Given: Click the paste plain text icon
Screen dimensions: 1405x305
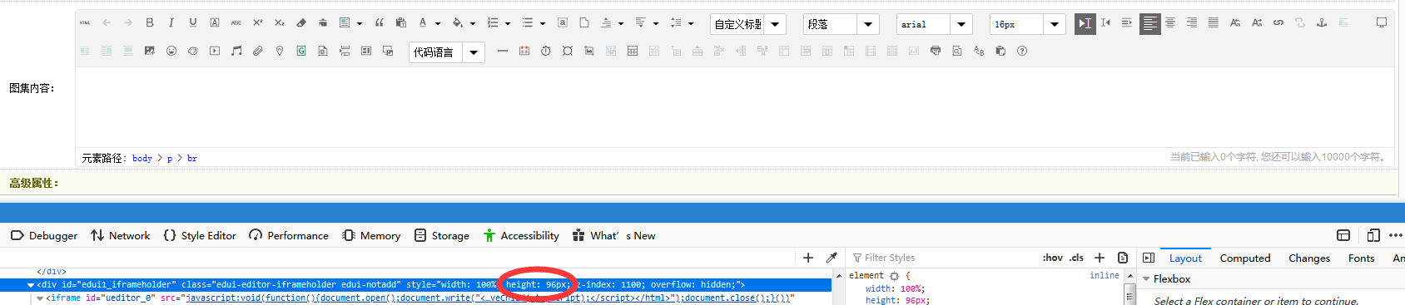Looking at the screenshot, I should point(401,23).
